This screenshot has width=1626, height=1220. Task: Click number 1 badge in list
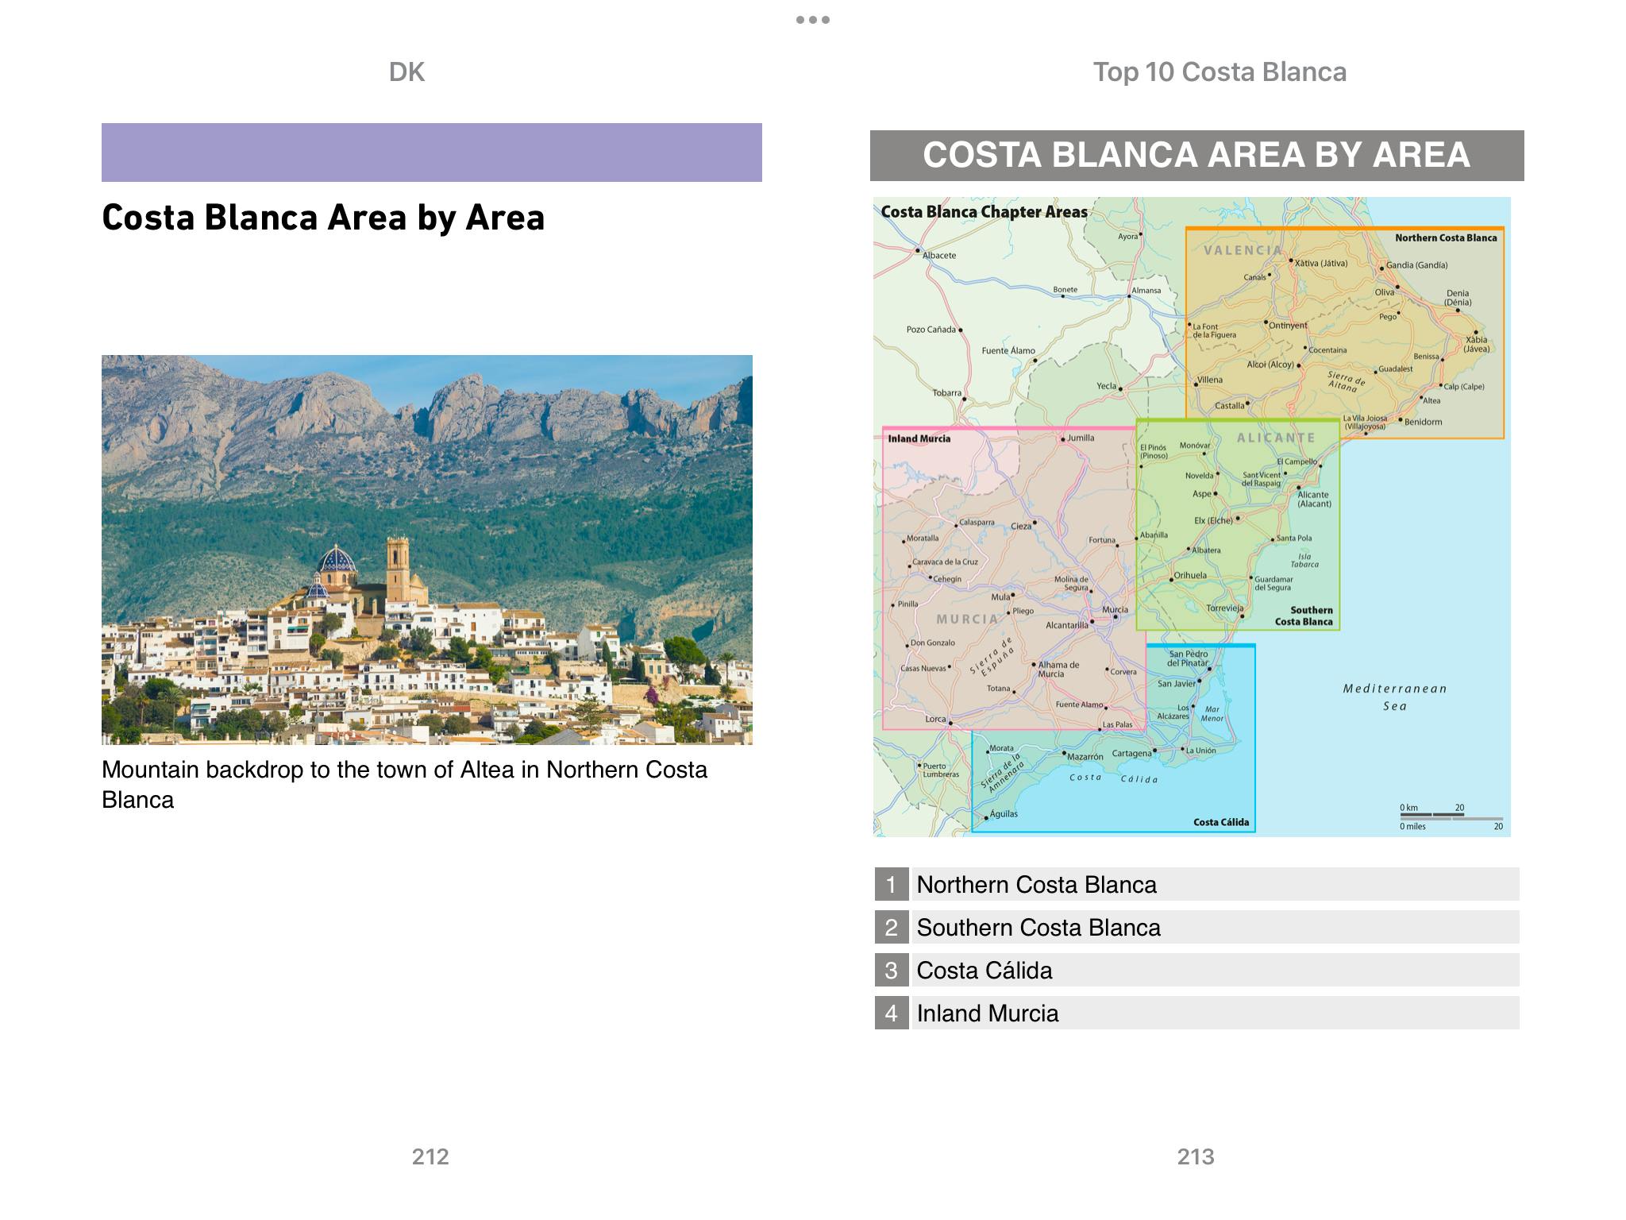891,884
